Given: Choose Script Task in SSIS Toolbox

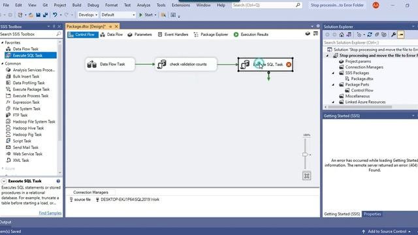Looking at the screenshot, I should click(x=22, y=141).
